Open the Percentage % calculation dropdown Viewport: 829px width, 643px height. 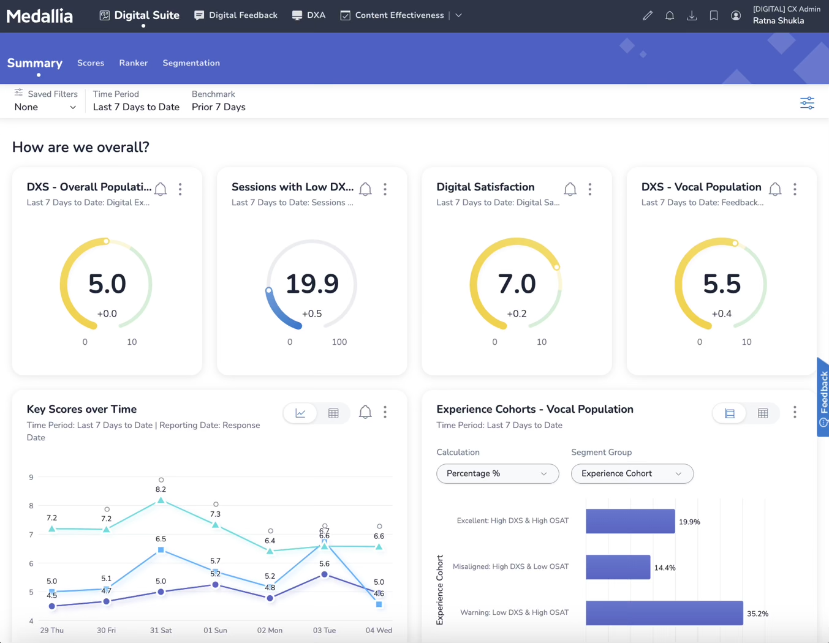(x=497, y=473)
